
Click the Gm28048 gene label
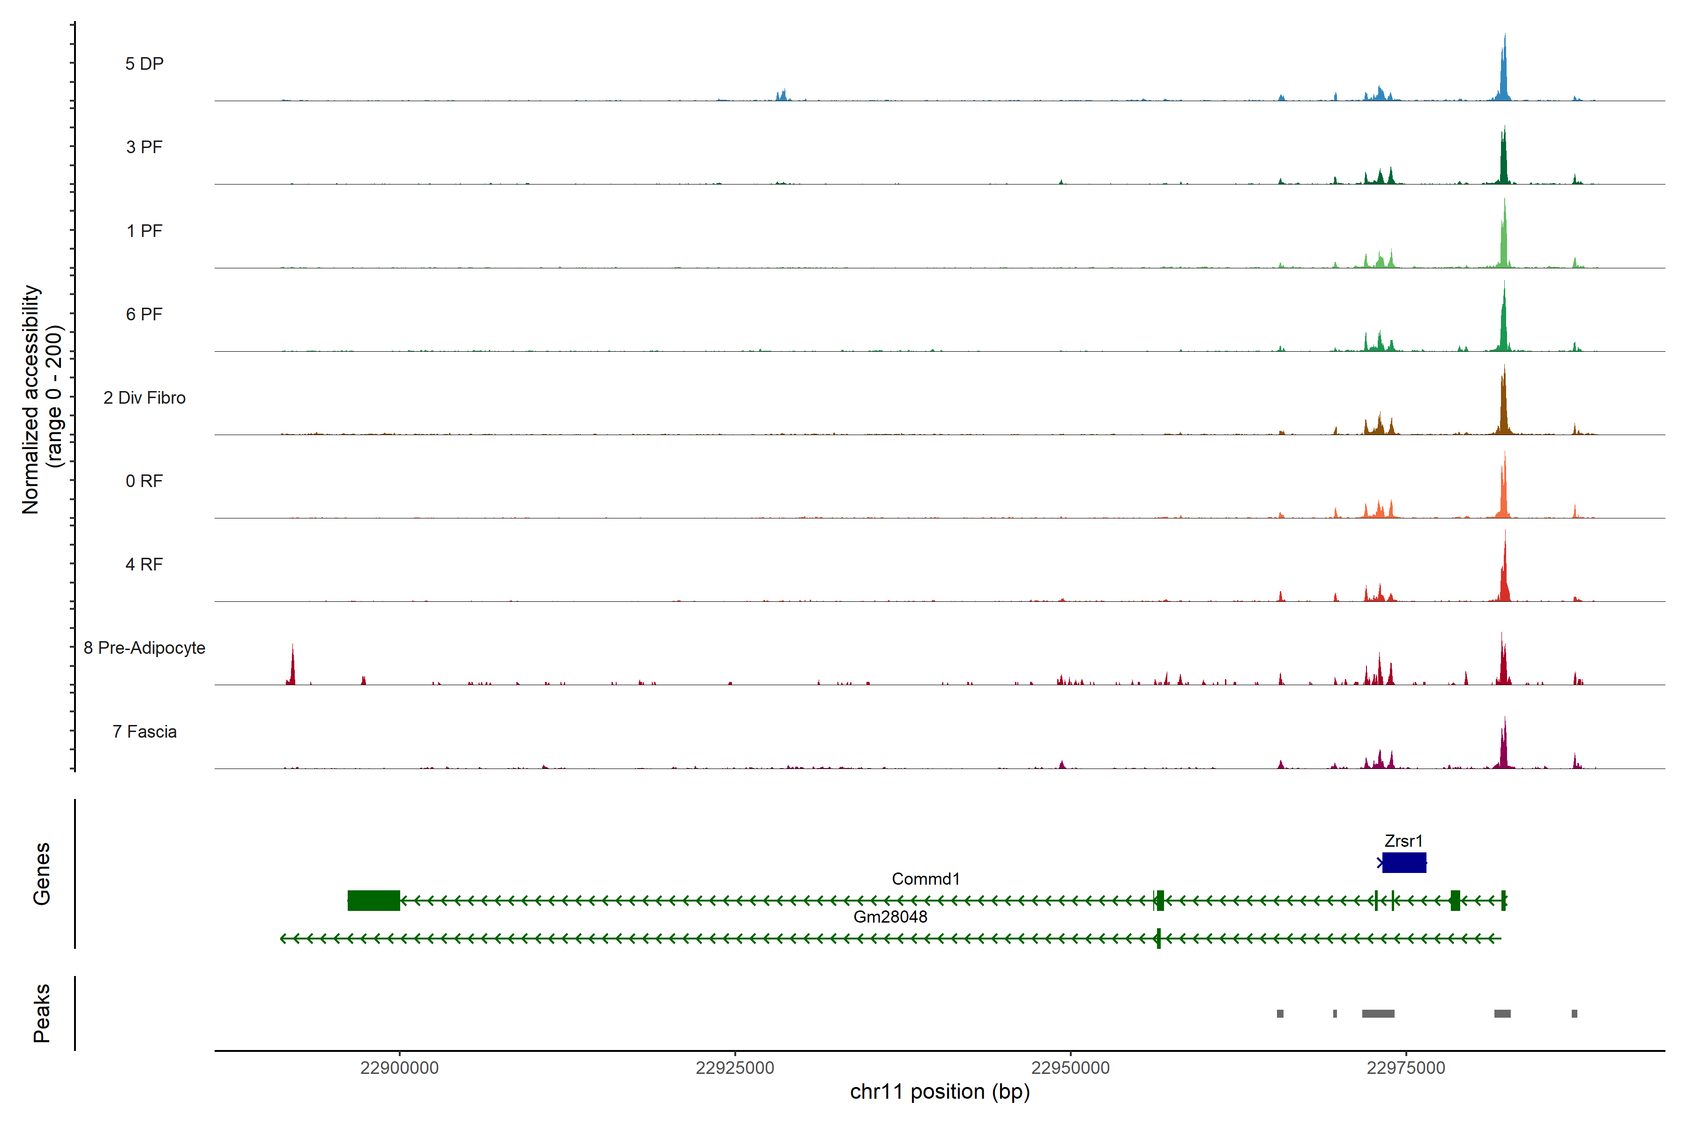click(890, 917)
